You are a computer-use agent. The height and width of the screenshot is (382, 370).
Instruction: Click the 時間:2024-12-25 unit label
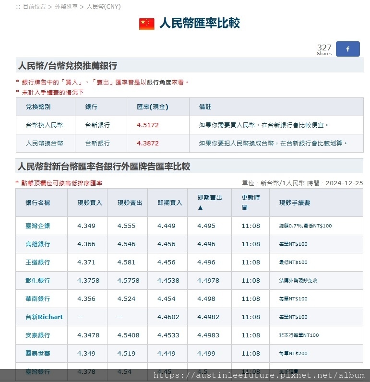point(335,183)
